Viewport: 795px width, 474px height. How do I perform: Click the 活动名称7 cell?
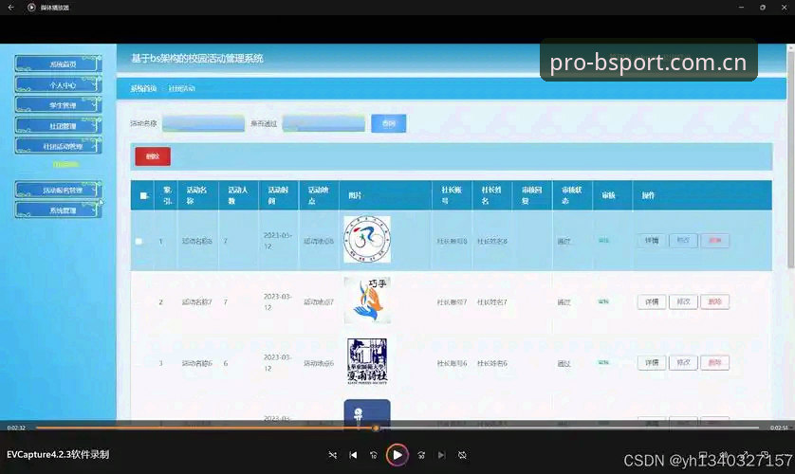(196, 302)
